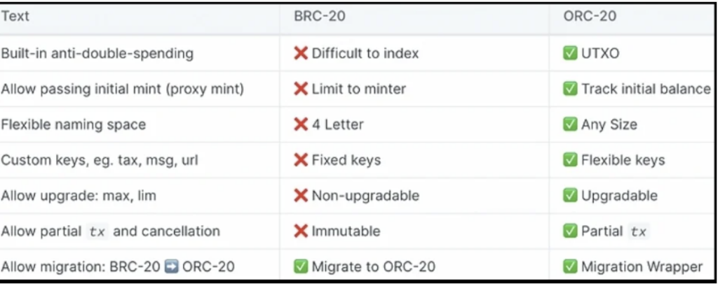
Task: Click the blue arrow icon between BRC-20 and ORC-20
Action: point(171,267)
